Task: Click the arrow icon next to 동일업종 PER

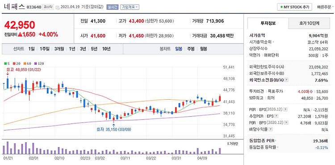Action: point(276,141)
